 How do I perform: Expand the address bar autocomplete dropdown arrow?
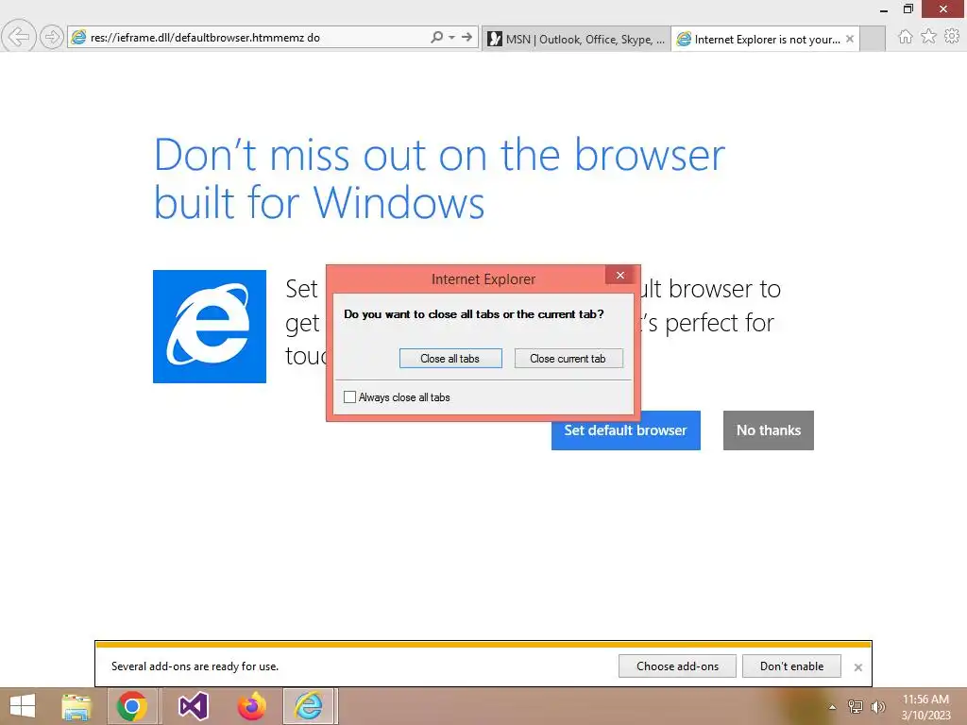tap(452, 38)
